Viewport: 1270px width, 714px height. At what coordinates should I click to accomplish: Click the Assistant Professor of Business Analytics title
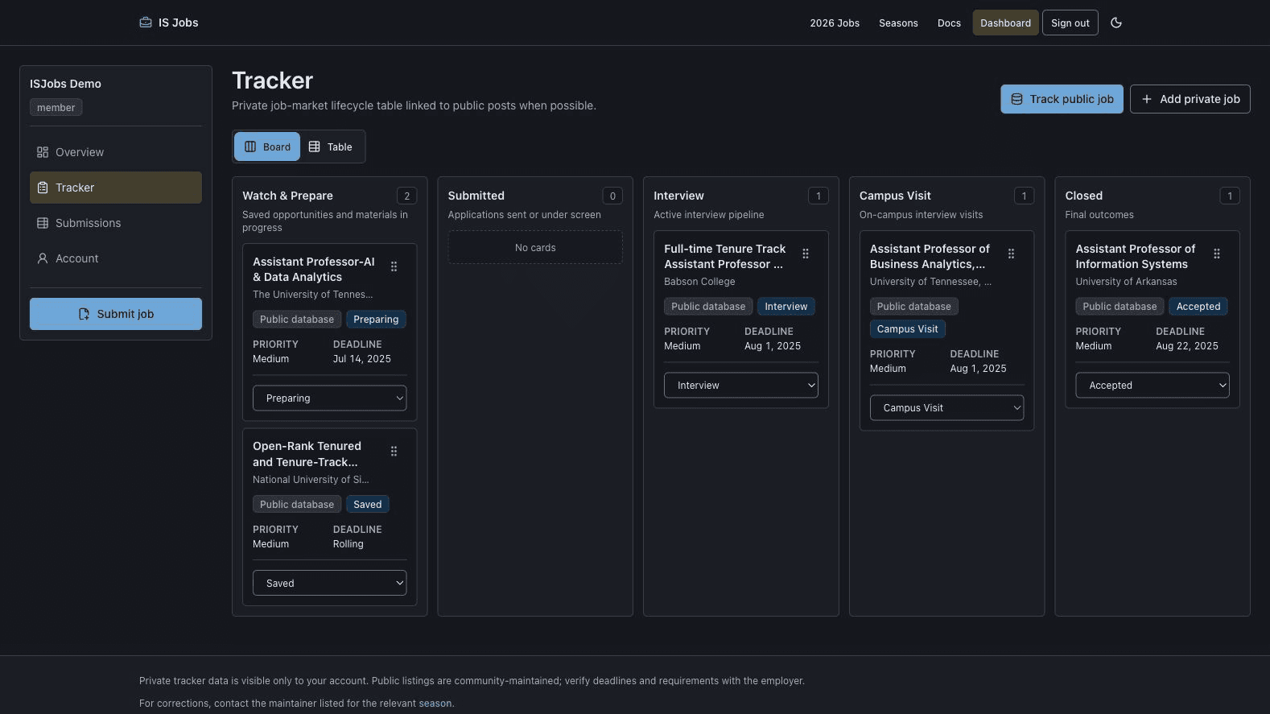click(930, 257)
